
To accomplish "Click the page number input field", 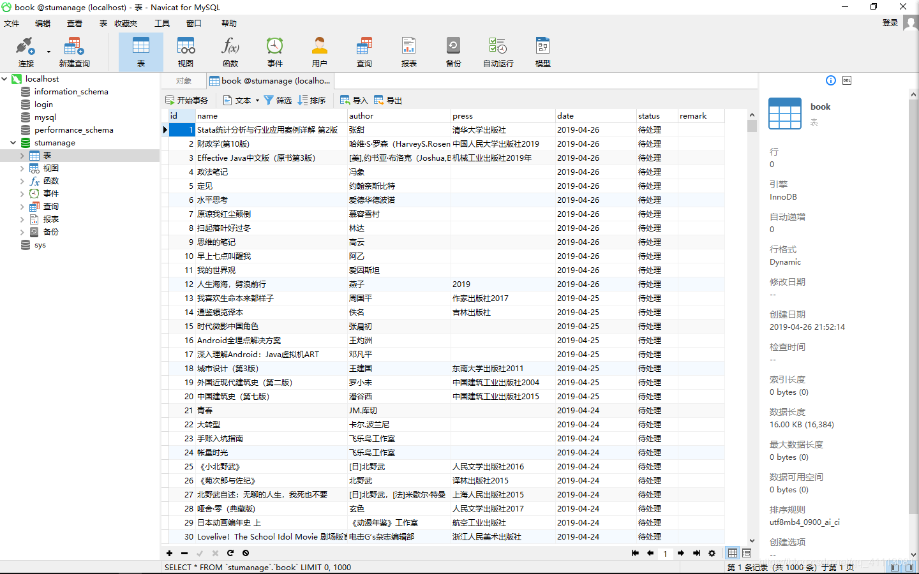I will point(665,554).
